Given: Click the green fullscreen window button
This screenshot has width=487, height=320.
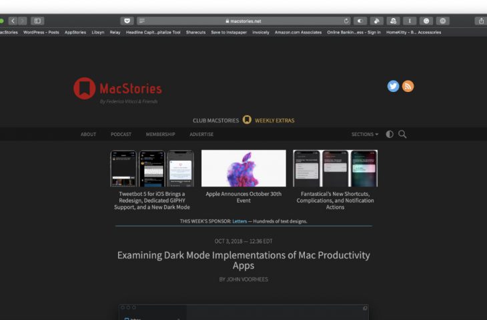Looking at the screenshot, I should tap(1, 21).
